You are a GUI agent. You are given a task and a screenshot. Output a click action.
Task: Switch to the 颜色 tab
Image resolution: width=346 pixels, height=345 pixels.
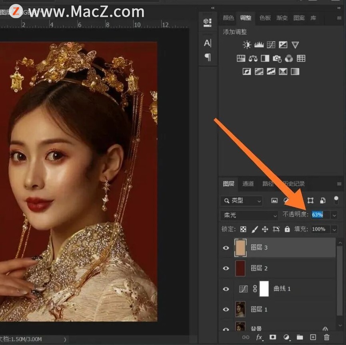click(x=228, y=18)
